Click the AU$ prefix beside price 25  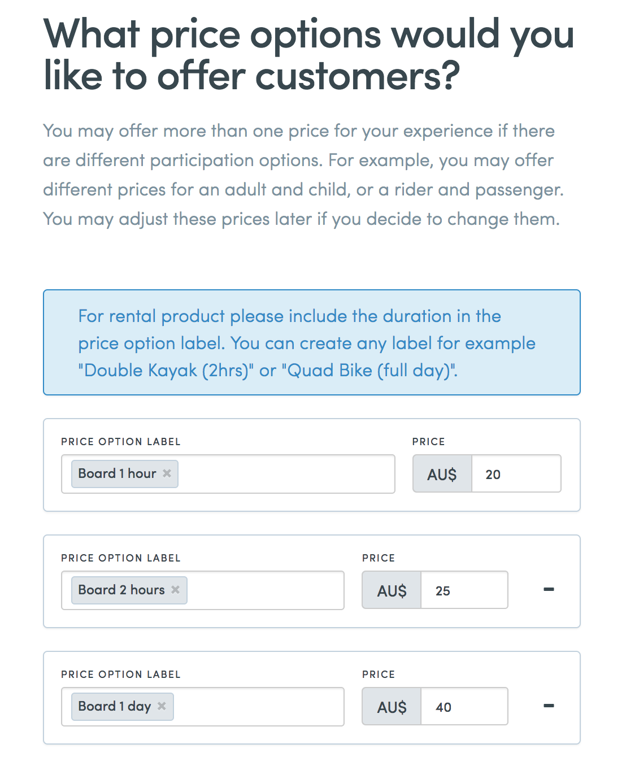[x=392, y=590]
